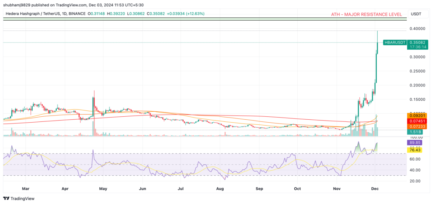Screen dimensions: 433x204
Task: Click the red 0.07451 moving average label
Action: (417, 121)
